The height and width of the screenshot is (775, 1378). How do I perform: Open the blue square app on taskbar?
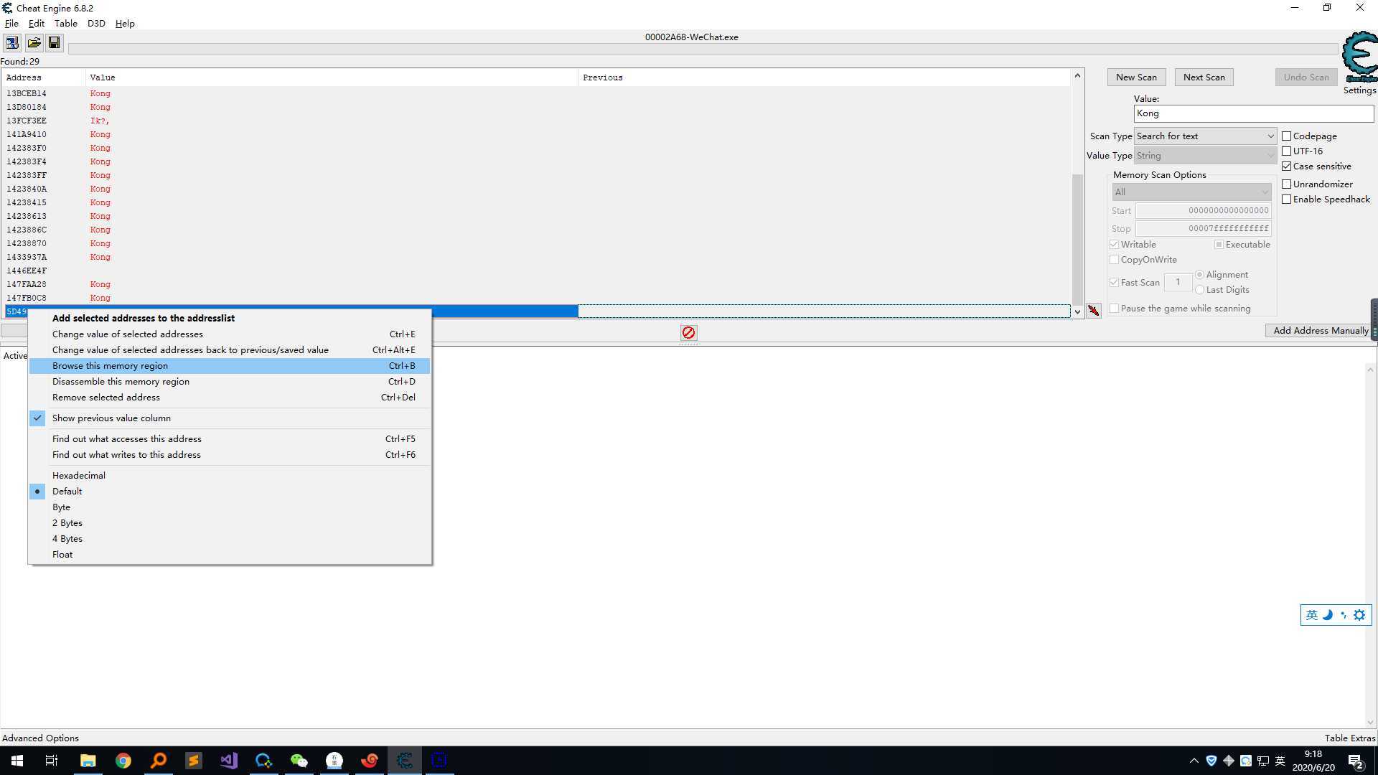(x=439, y=761)
